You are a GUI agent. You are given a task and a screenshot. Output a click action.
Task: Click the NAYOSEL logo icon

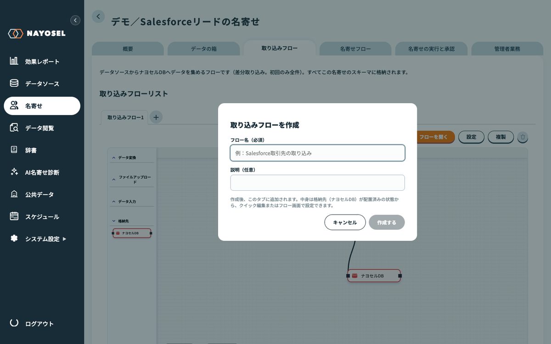click(16, 33)
